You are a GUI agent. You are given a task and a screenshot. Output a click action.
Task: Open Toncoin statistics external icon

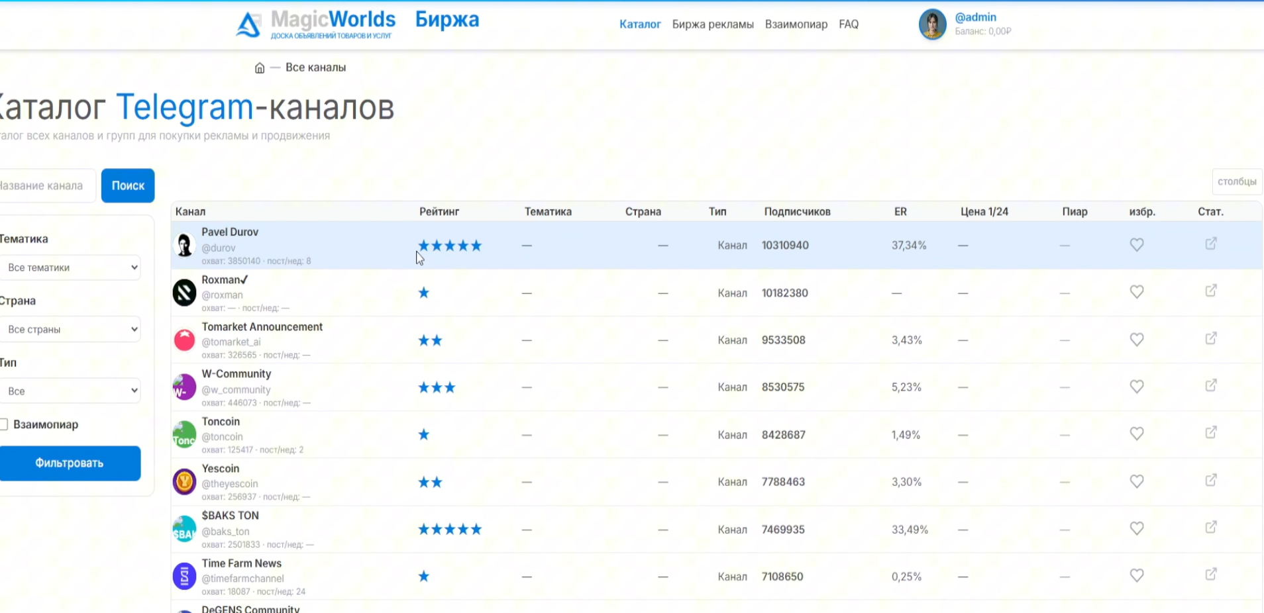(1211, 432)
